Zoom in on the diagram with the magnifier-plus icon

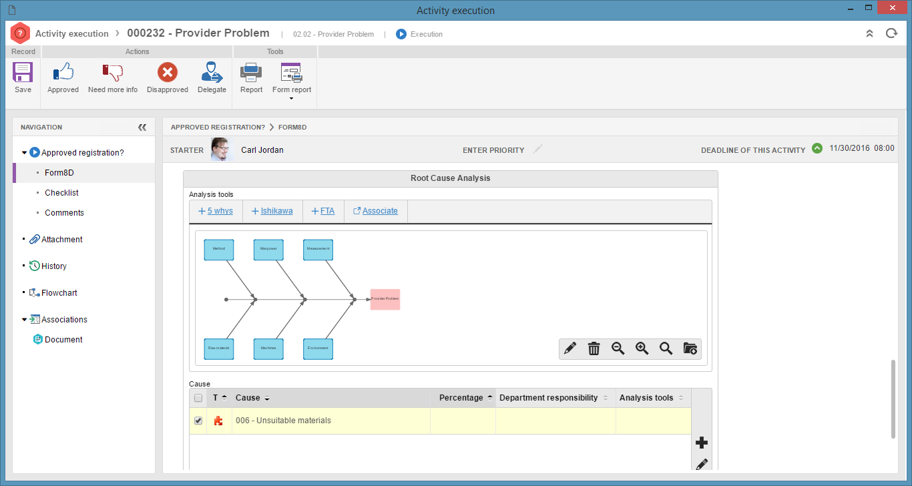(642, 348)
